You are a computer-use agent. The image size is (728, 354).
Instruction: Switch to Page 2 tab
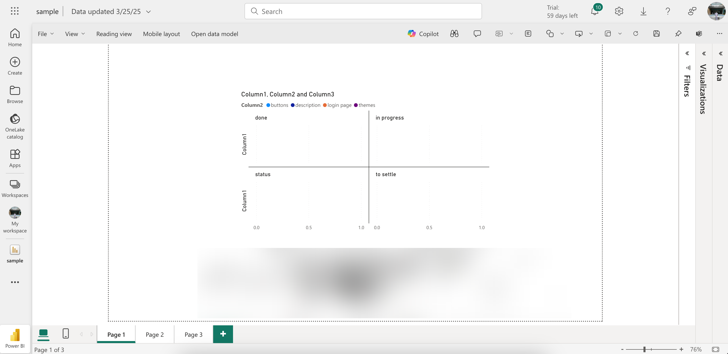(x=155, y=334)
